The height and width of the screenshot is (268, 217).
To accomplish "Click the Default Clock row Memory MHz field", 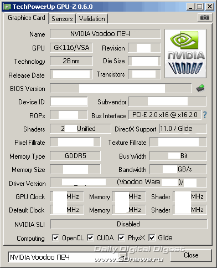I will pyautogui.click(x=129, y=210).
